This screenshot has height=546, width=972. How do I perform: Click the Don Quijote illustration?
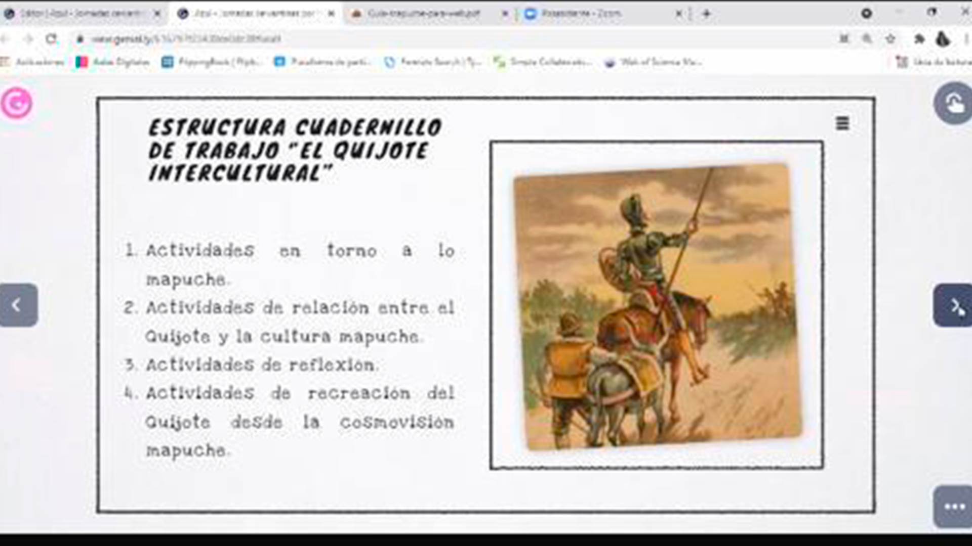[656, 305]
